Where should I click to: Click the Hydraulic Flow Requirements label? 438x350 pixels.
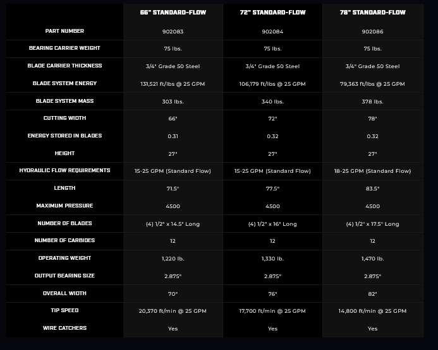pos(64,170)
